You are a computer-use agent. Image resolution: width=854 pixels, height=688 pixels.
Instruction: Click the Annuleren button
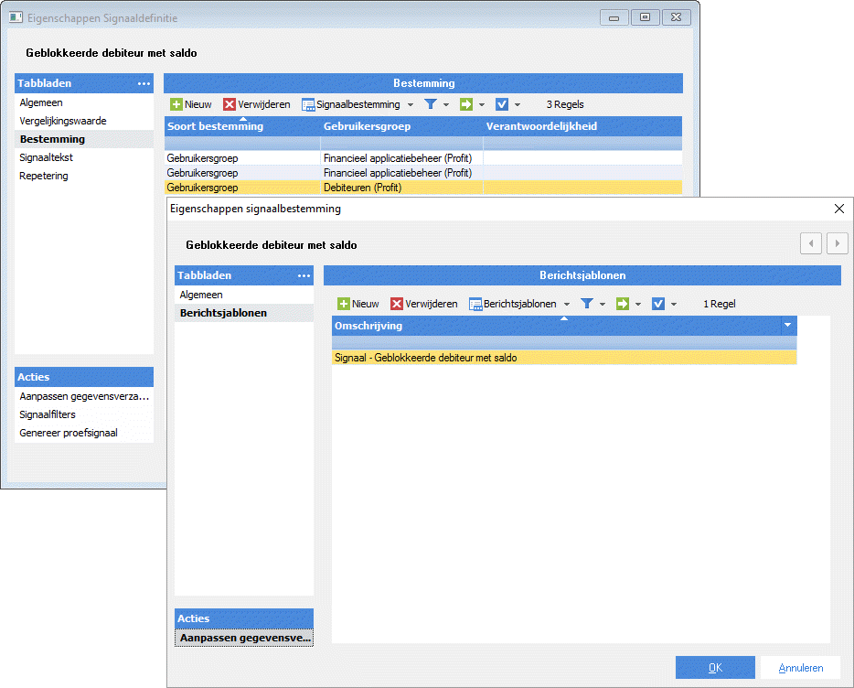coord(800,668)
